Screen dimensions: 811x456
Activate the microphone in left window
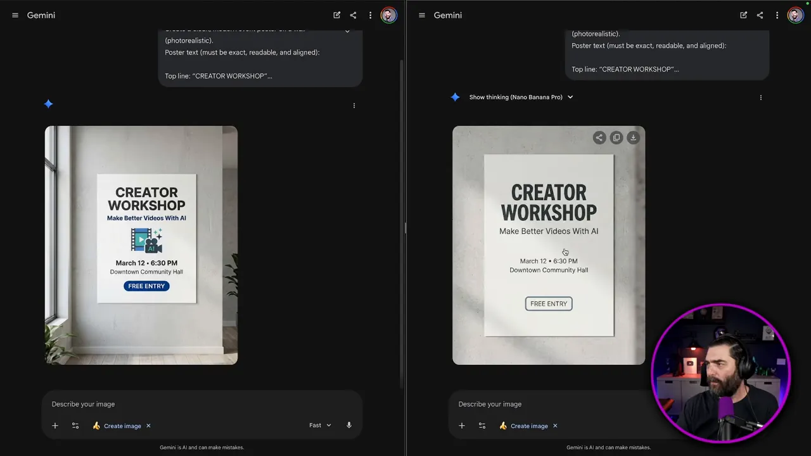(348, 426)
